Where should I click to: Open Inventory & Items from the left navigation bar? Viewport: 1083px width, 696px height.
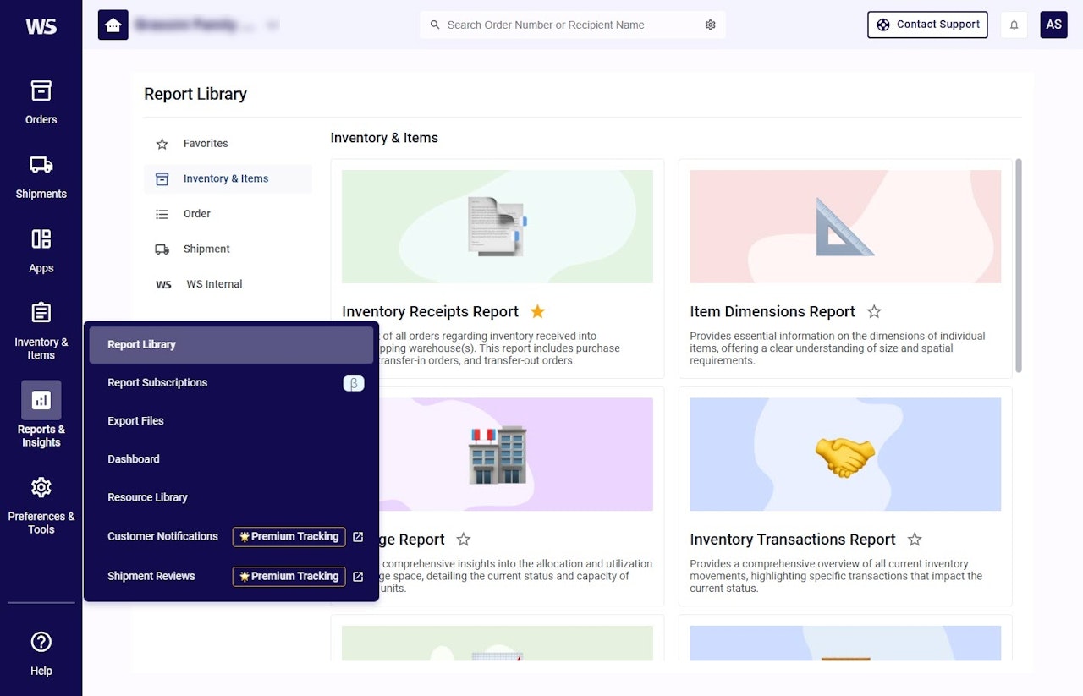click(x=41, y=330)
